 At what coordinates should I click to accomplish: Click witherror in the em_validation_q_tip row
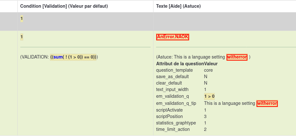tap(267, 103)
